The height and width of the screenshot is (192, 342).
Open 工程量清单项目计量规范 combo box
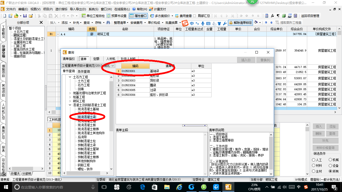[88, 65]
